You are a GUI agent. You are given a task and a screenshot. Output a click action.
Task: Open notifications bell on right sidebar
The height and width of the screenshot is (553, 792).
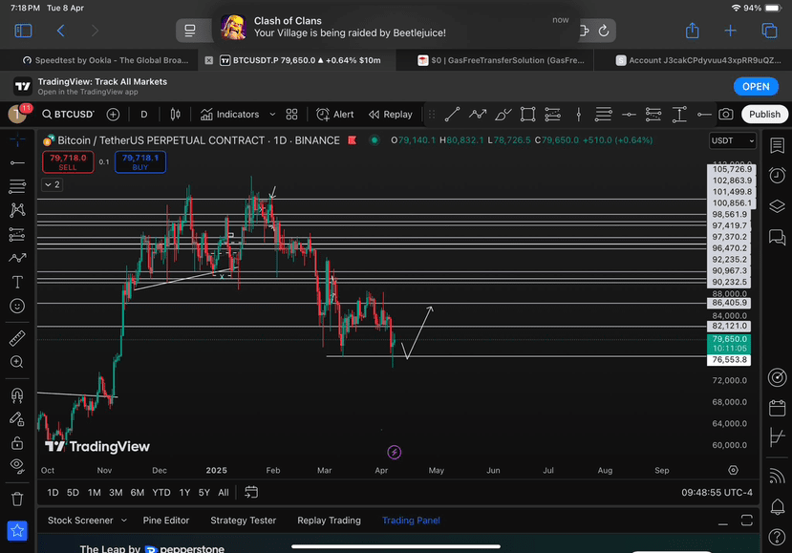coord(777,506)
